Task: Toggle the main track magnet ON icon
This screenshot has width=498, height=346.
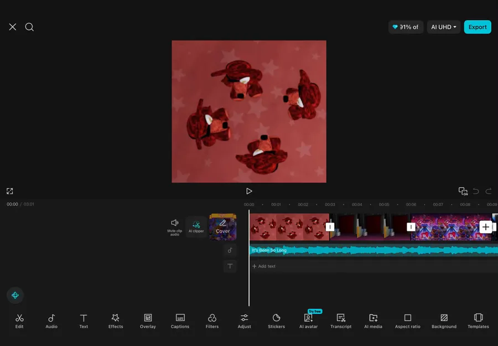Action: point(463,191)
